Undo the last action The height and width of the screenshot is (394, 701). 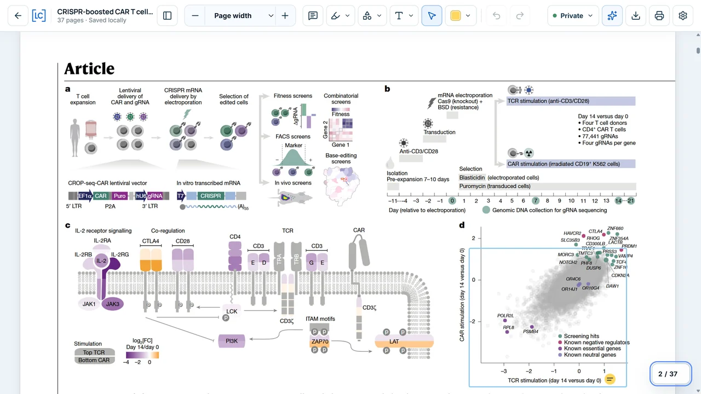click(496, 16)
